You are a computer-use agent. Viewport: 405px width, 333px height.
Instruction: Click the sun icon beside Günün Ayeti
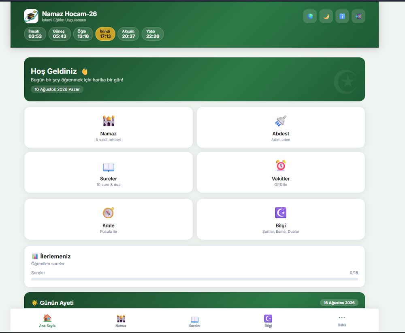pyautogui.click(x=34, y=303)
